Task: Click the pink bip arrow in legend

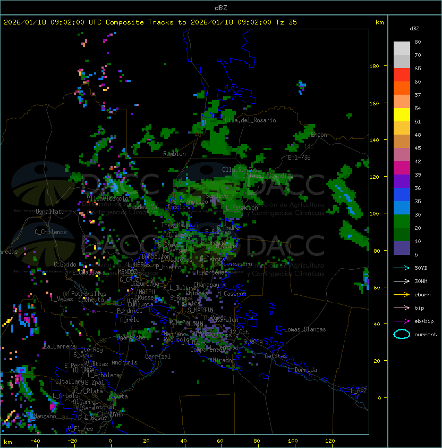Action: (x=402, y=308)
